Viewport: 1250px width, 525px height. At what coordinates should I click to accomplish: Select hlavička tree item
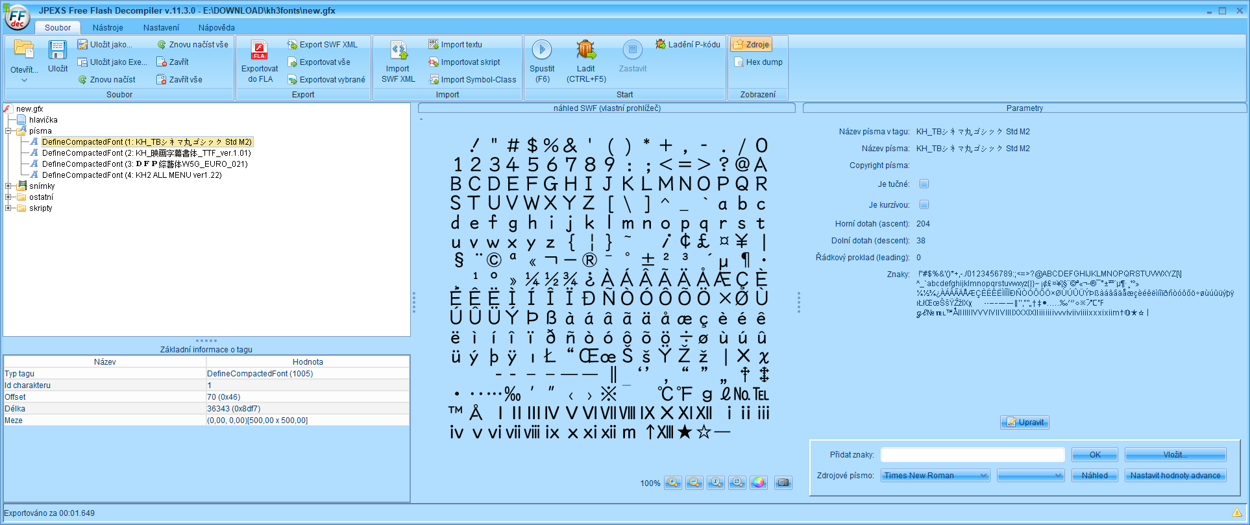[x=43, y=120]
